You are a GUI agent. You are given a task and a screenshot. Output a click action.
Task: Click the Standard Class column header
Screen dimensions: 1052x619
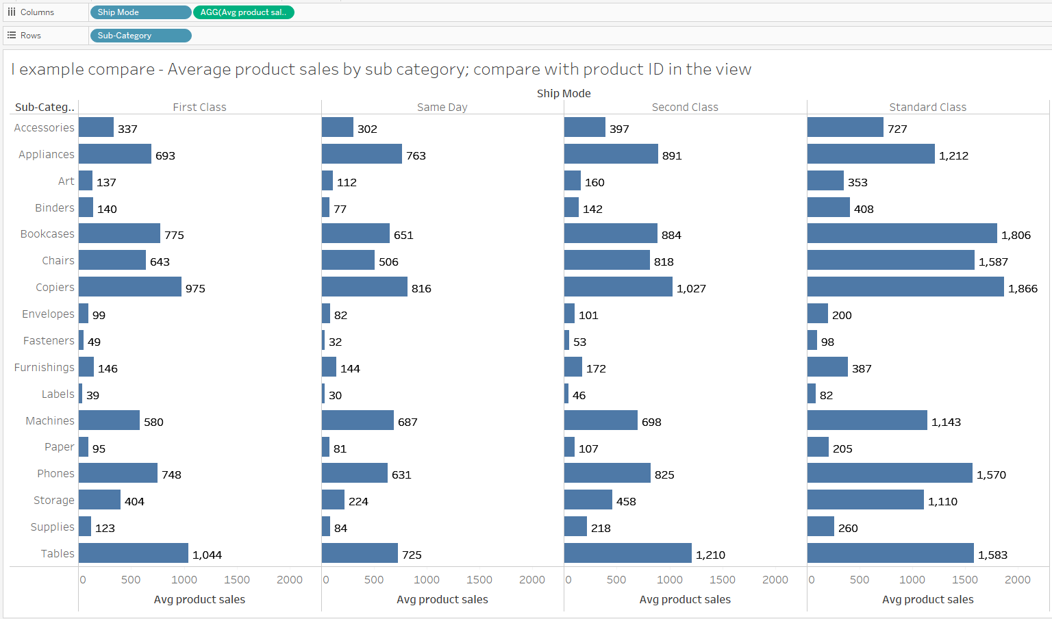coord(927,107)
